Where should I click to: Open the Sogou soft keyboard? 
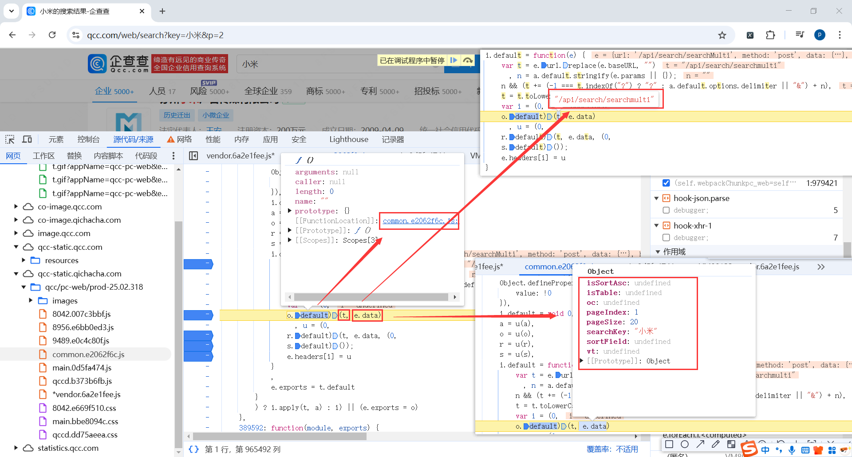(805, 450)
